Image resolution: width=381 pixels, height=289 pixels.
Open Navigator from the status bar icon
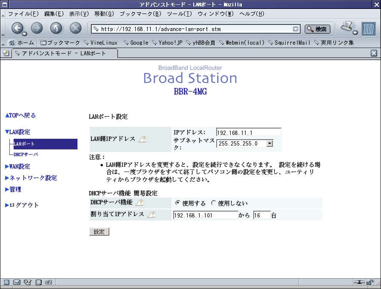click(x=6, y=282)
